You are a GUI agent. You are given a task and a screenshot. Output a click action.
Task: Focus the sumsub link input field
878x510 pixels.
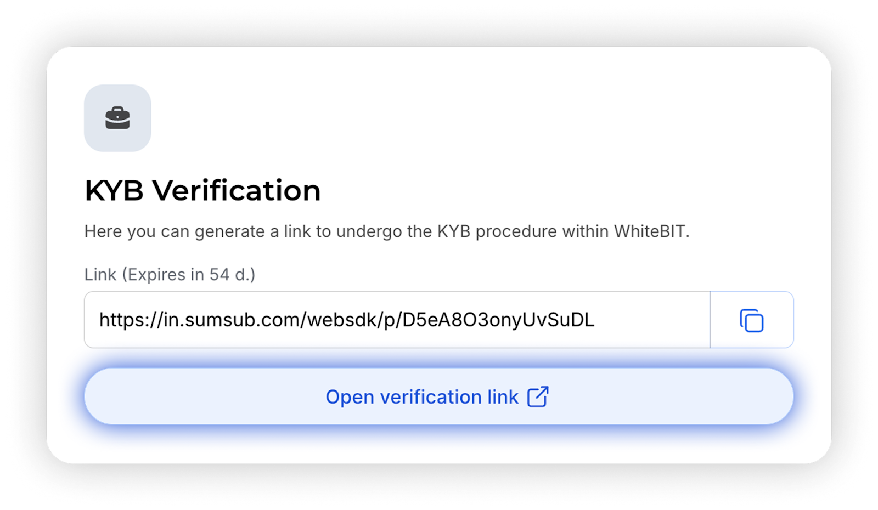coord(396,320)
